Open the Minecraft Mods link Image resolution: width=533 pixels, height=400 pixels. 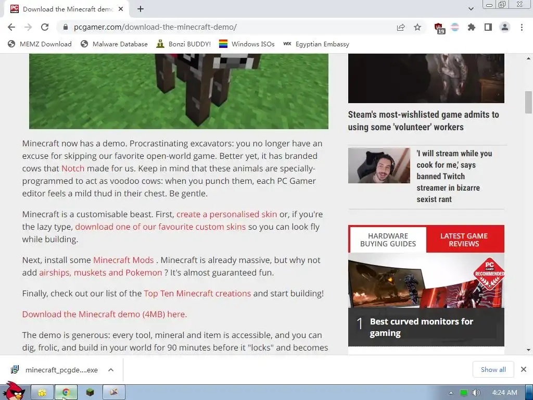123,260
